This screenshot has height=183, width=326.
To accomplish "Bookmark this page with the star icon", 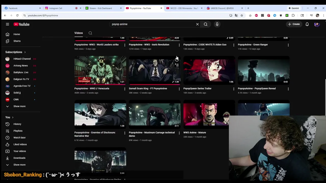I will click(242, 16).
